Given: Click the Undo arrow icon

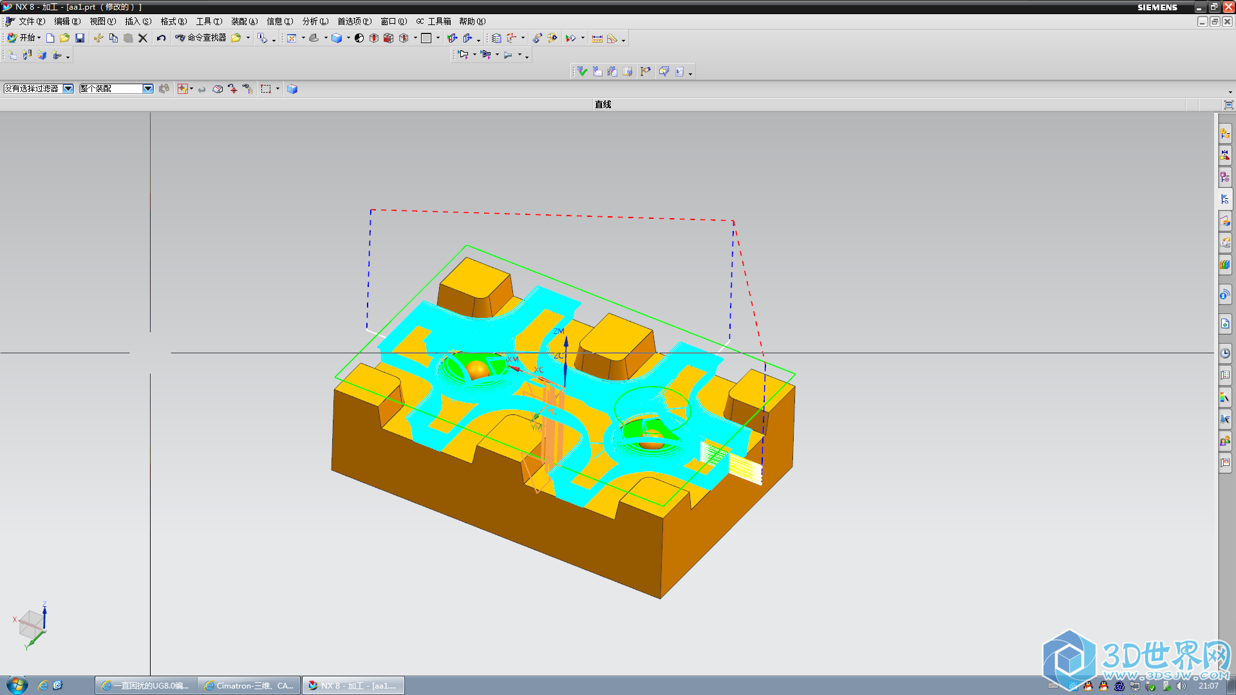Looking at the screenshot, I should pos(161,38).
